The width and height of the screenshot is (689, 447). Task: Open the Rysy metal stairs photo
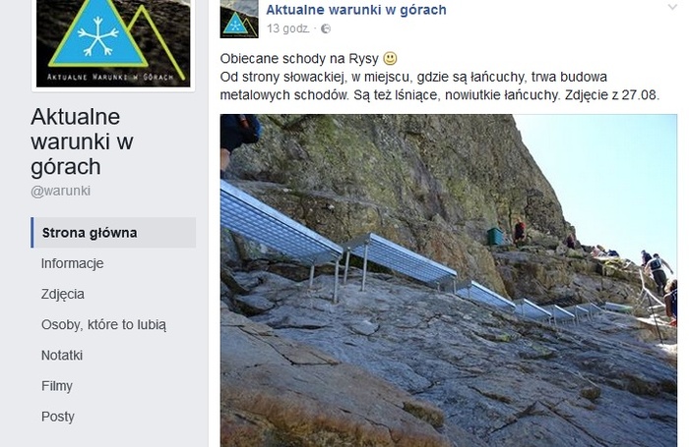click(x=448, y=281)
